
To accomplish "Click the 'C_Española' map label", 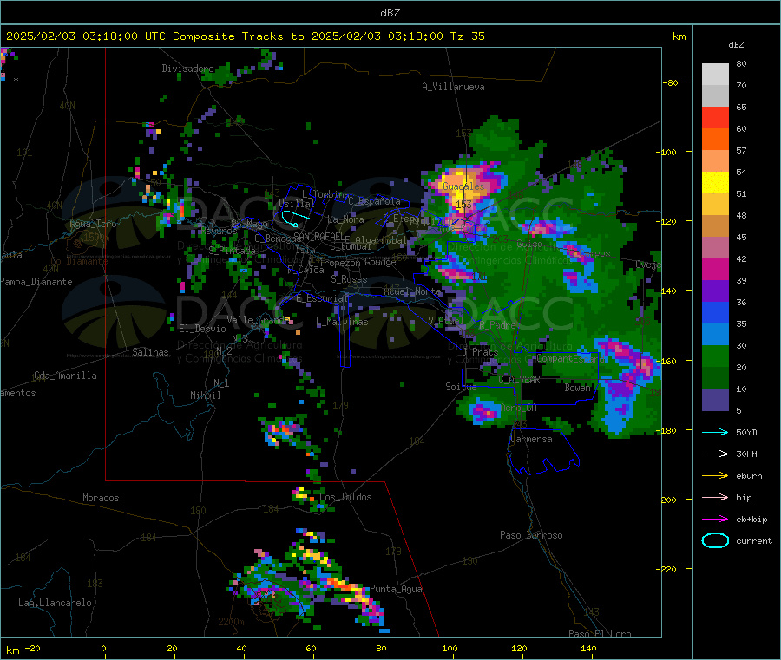I will [x=374, y=201].
